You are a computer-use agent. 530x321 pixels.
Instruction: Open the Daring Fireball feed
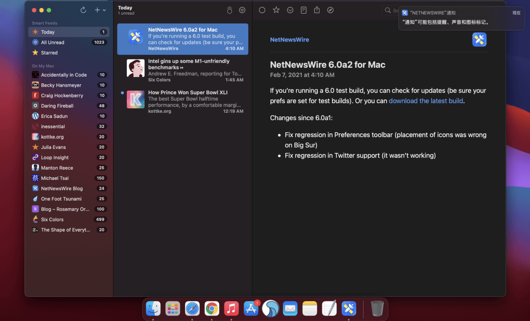(x=57, y=106)
